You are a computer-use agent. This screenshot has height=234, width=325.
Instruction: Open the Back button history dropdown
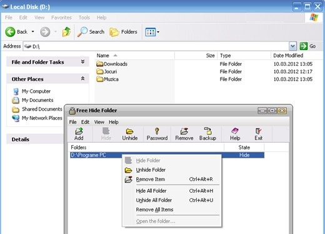point(32,32)
